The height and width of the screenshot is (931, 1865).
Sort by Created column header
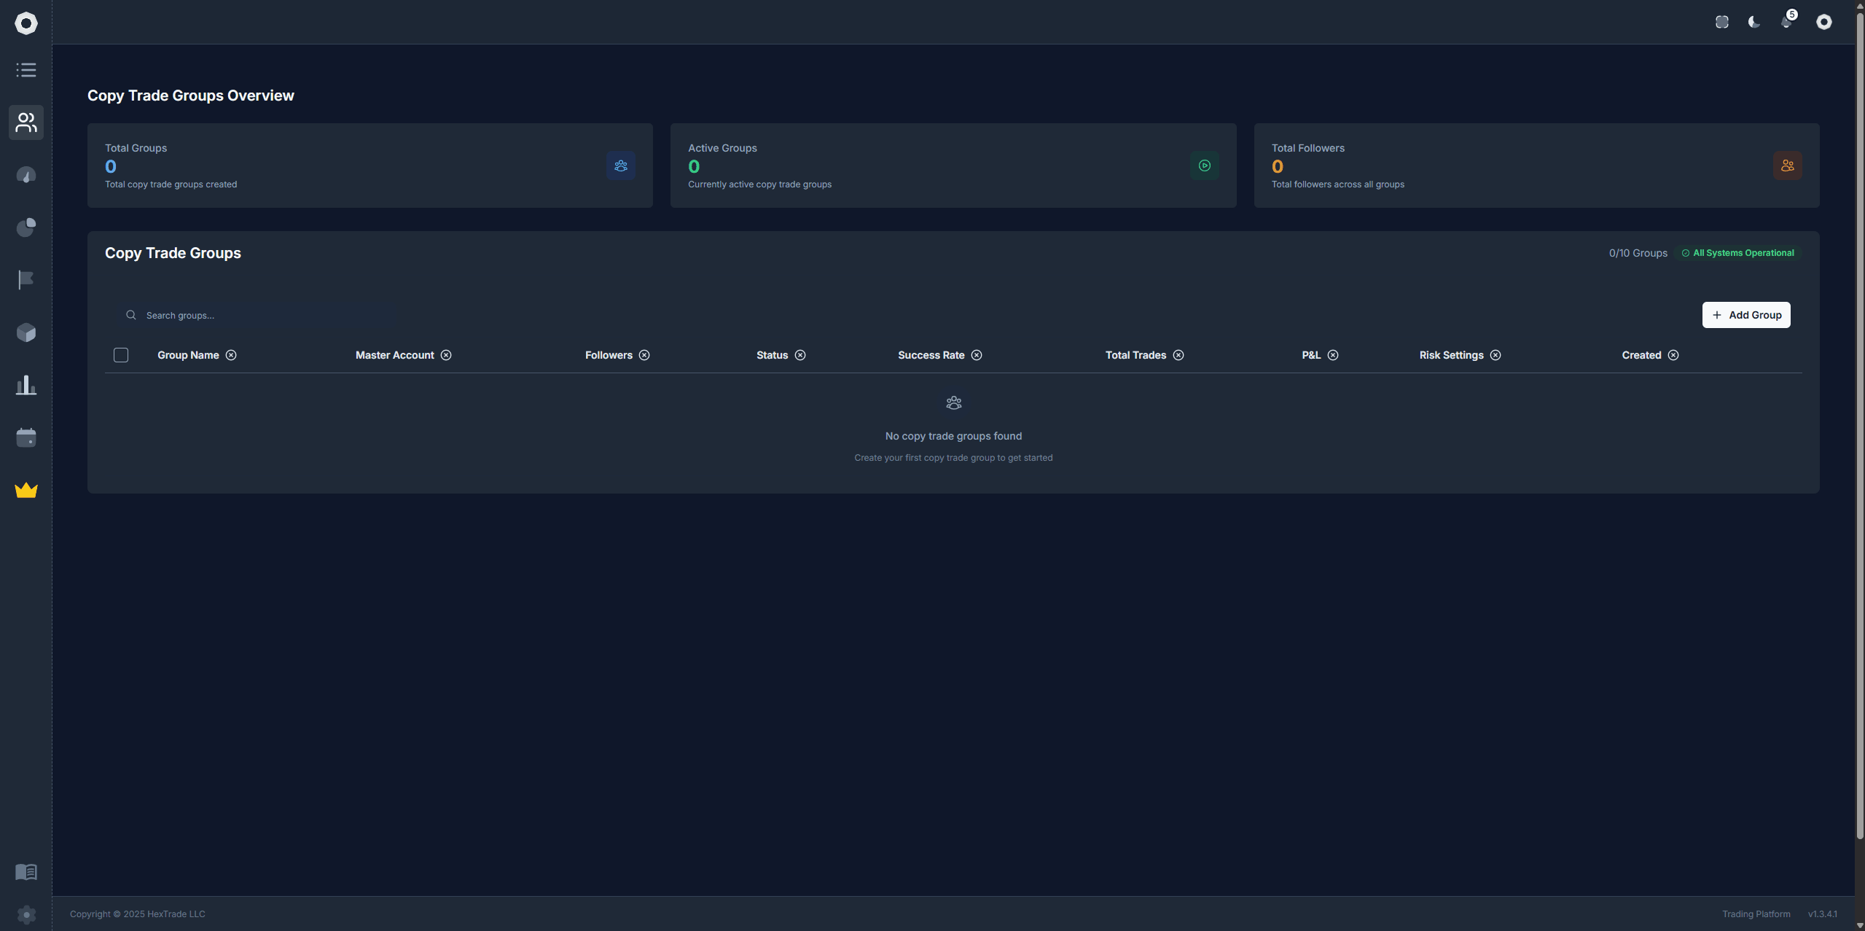tap(1641, 355)
